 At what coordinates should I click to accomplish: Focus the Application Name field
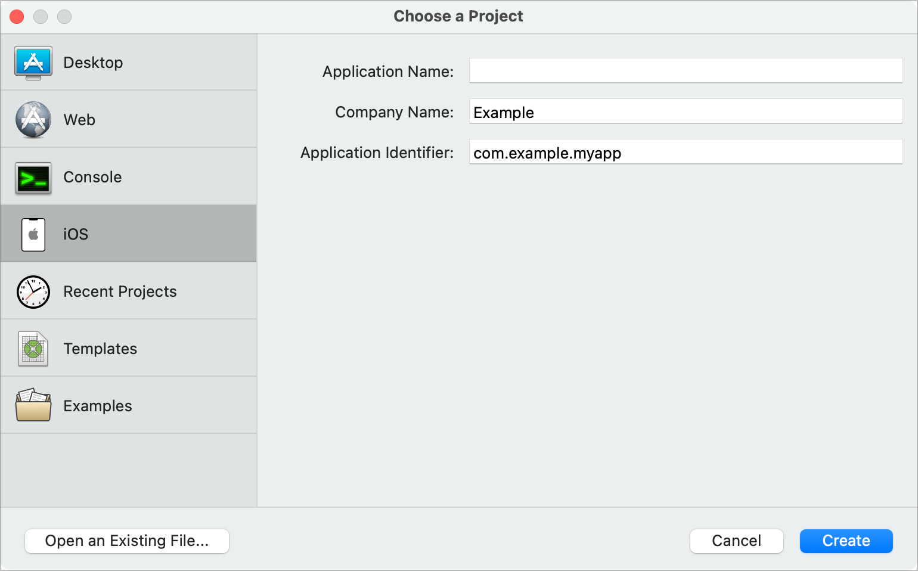(x=686, y=70)
